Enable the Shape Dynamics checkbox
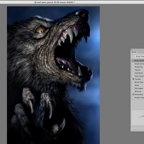 click(133, 64)
